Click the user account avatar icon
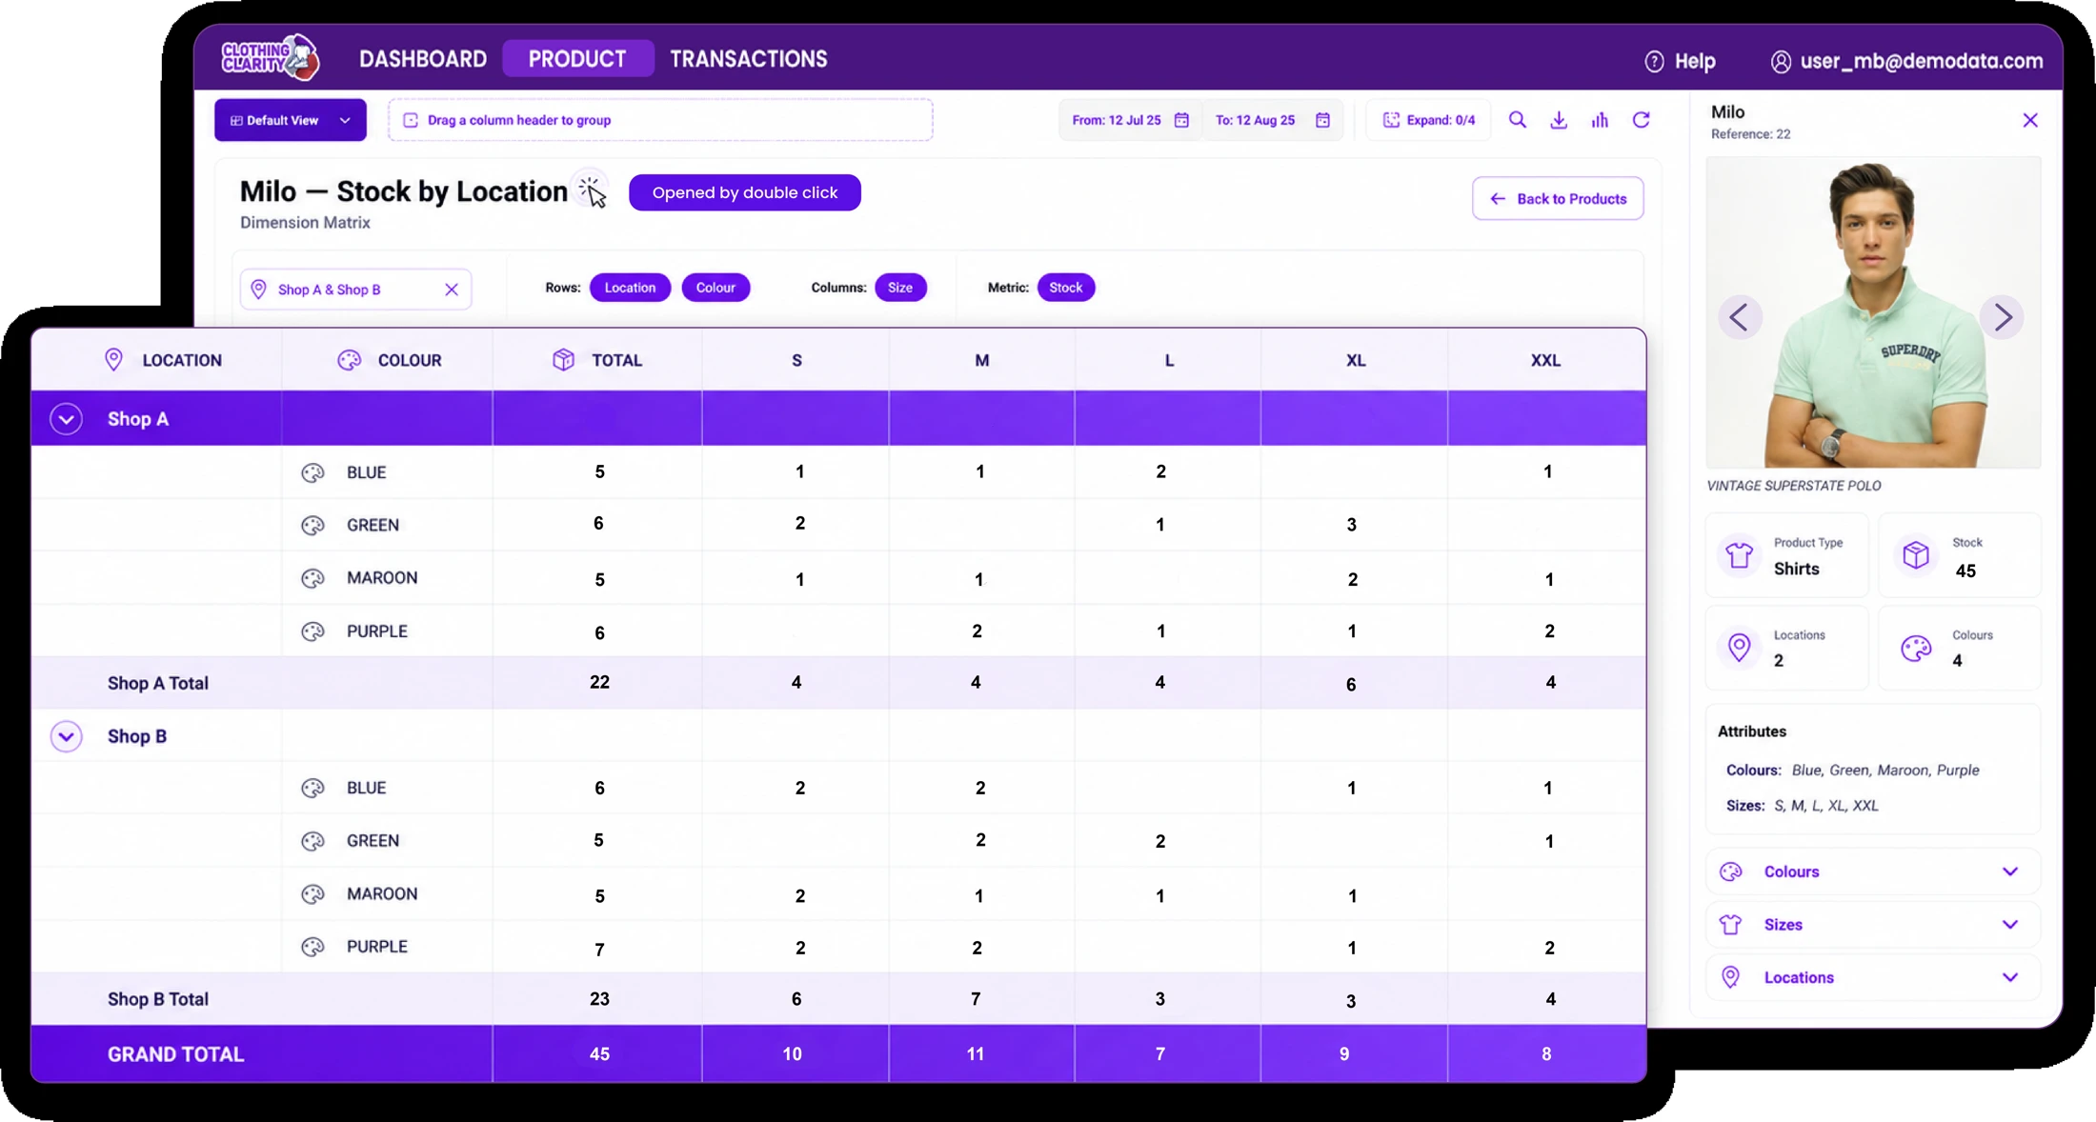This screenshot has width=2096, height=1122. (x=1780, y=61)
